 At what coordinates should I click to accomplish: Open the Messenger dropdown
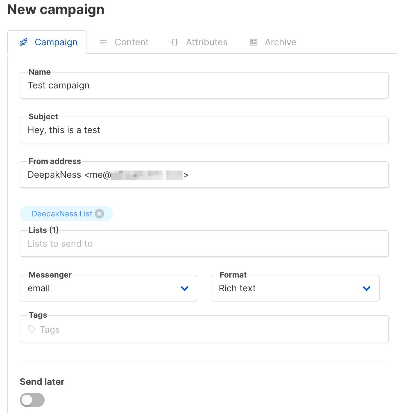(x=108, y=288)
